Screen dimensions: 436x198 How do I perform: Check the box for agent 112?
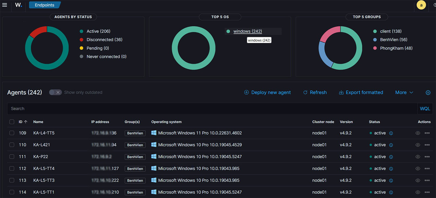click(x=12, y=168)
